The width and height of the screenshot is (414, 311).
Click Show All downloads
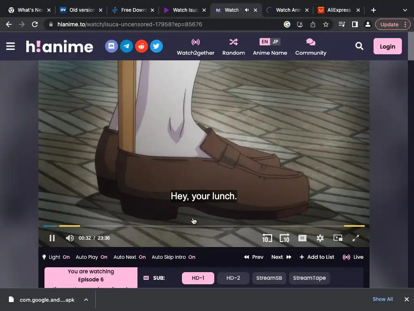(x=382, y=299)
